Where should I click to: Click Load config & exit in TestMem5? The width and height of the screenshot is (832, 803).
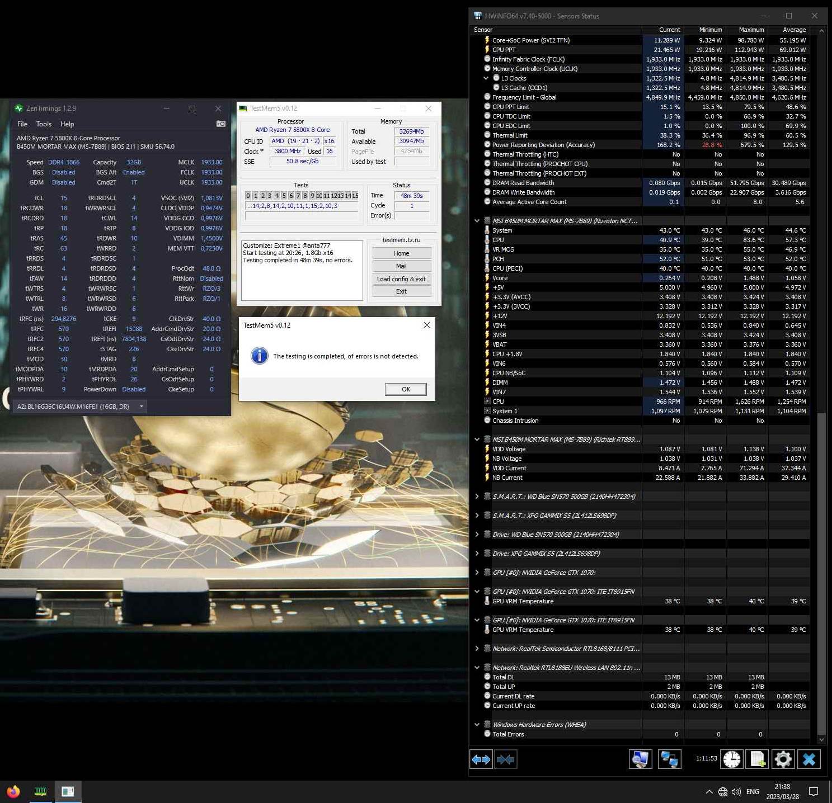click(x=401, y=279)
